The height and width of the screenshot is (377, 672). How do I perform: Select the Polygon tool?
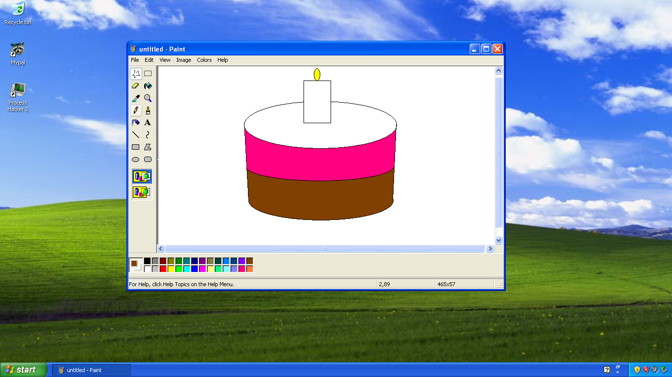coord(148,147)
